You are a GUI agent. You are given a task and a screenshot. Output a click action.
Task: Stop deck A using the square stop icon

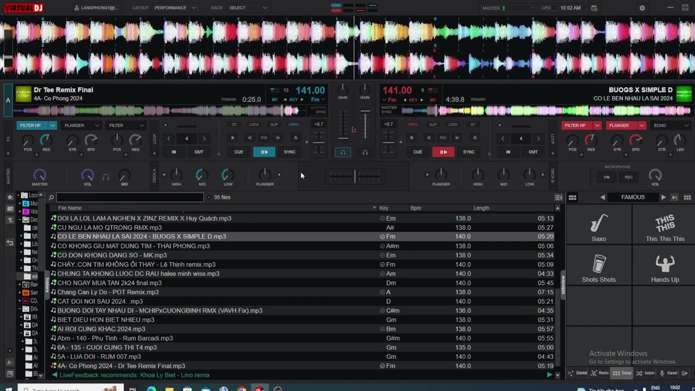(x=232, y=138)
